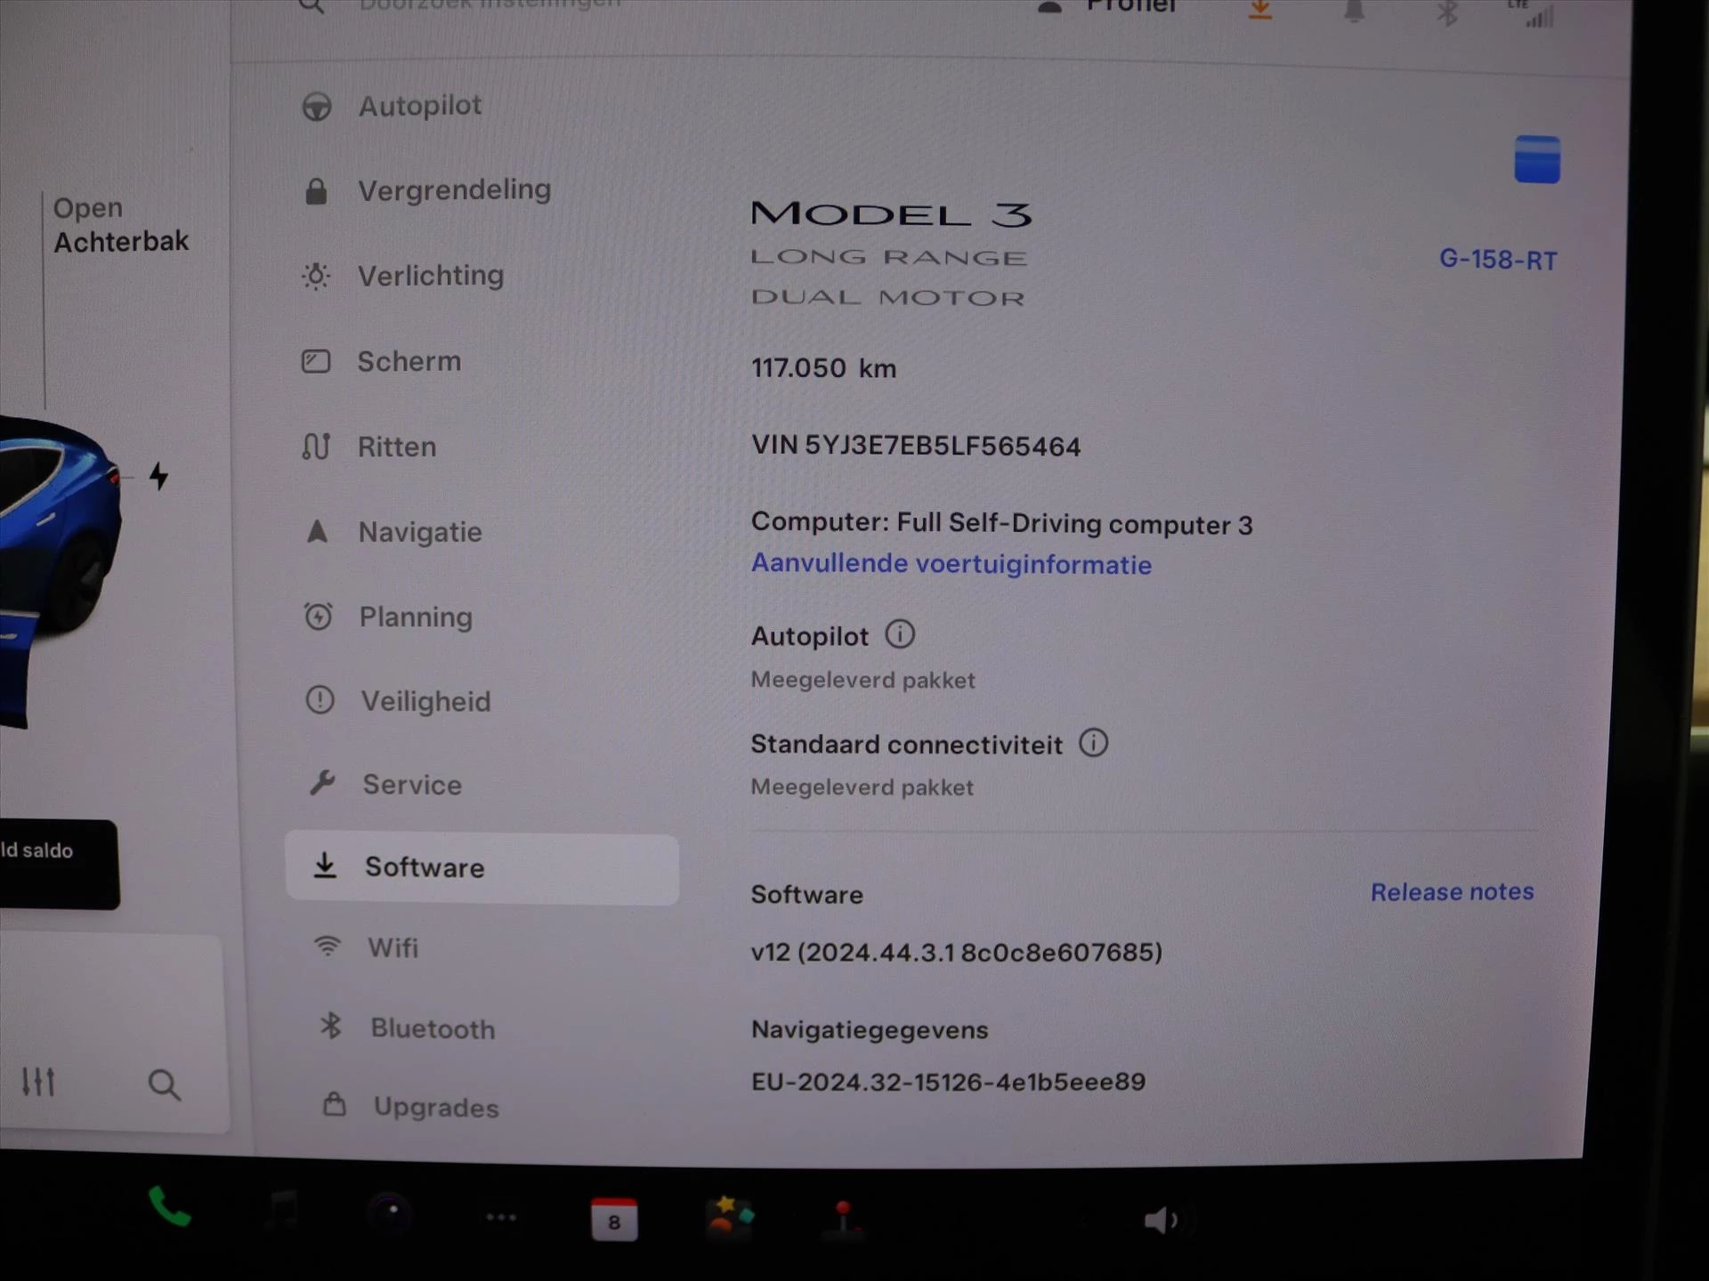Tap the Model 3 heading
1709x1281 pixels.
tap(891, 214)
